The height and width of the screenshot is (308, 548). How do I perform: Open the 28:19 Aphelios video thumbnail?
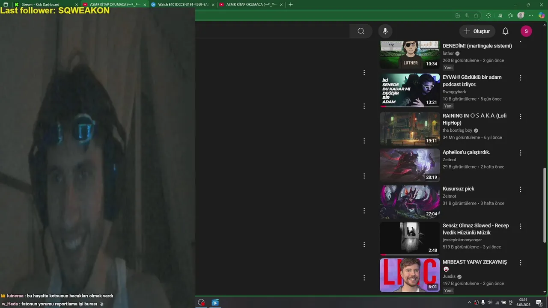pyautogui.click(x=410, y=165)
